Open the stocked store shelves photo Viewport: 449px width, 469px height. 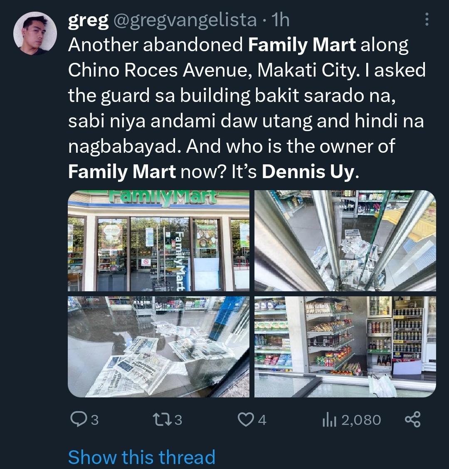pyautogui.click(x=345, y=347)
